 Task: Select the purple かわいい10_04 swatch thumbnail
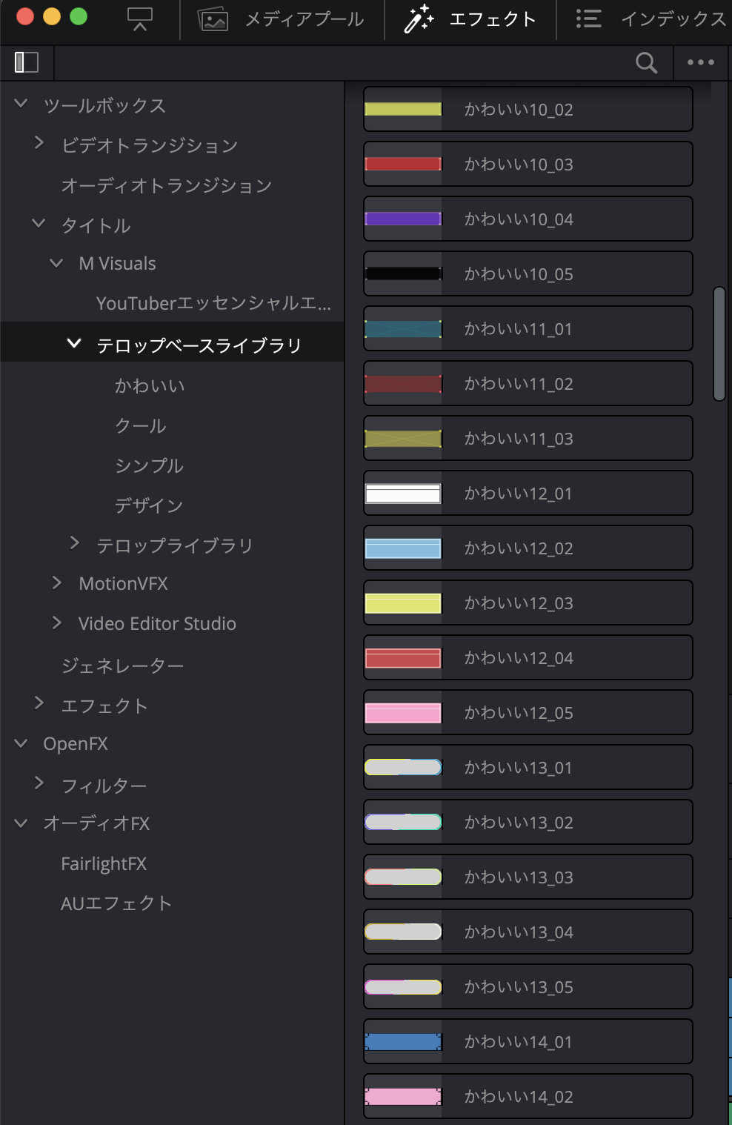403,219
